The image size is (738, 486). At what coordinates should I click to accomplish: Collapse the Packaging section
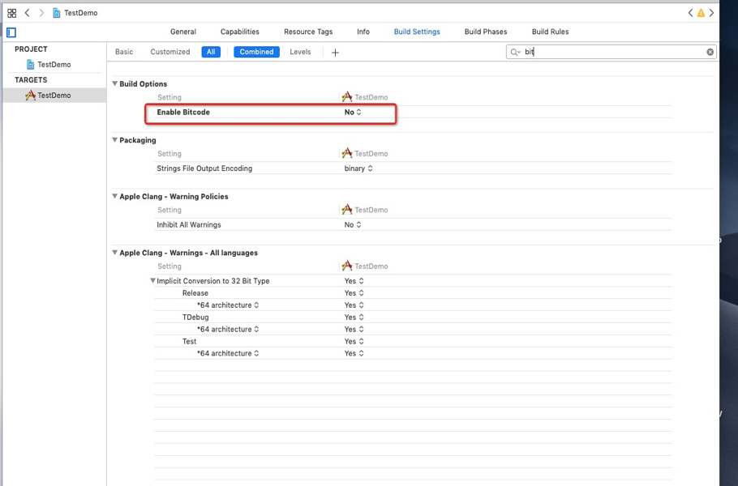tap(114, 140)
